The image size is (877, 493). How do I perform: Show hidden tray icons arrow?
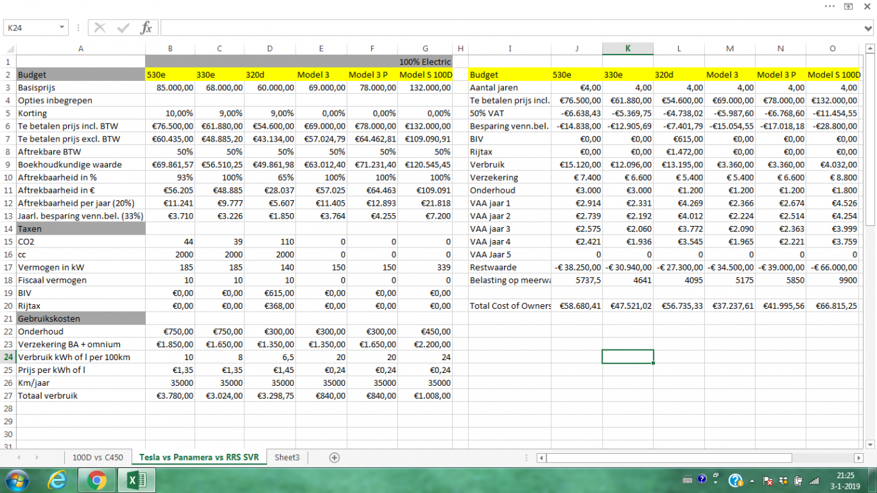coord(752,481)
